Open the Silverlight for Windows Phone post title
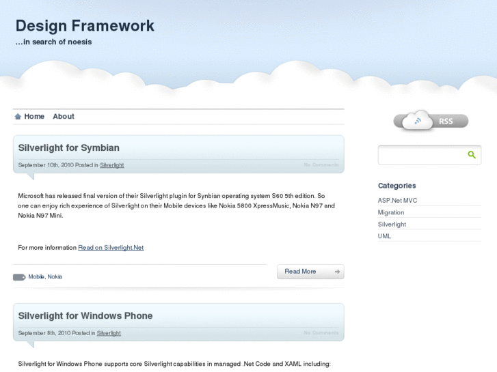The width and height of the screenshot is (497, 372). (x=85, y=315)
